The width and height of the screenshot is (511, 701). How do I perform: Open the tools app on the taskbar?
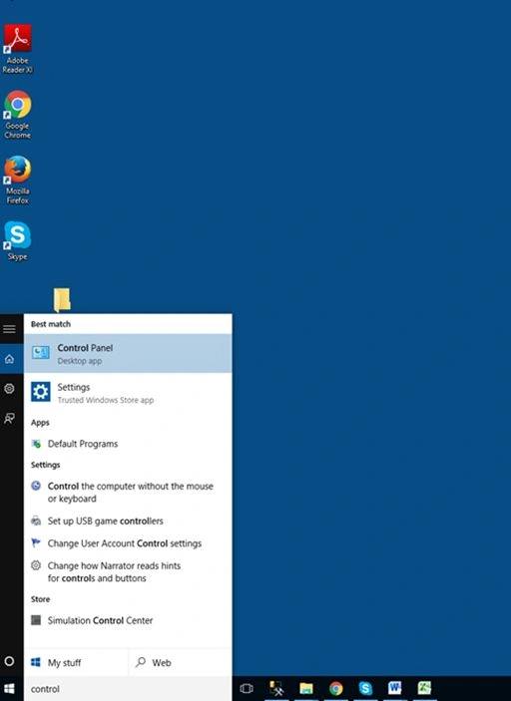point(276,689)
